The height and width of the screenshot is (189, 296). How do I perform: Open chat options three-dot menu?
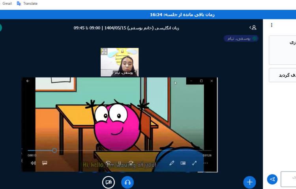(x=272, y=25)
